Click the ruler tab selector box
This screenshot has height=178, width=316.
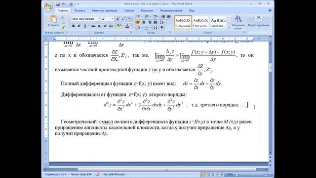pyautogui.click(x=46, y=39)
